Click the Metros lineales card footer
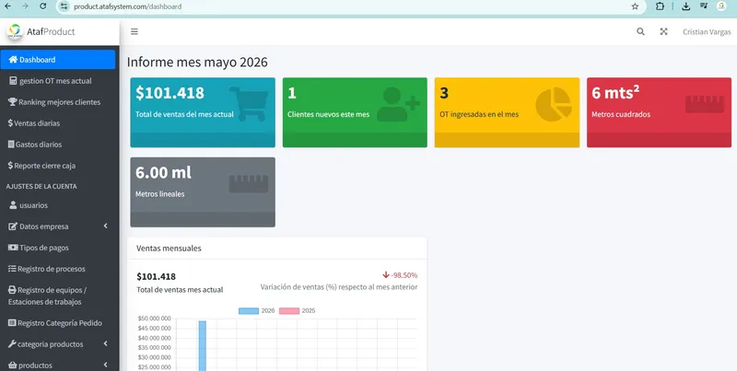The width and height of the screenshot is (737, 371). point(203,219)
